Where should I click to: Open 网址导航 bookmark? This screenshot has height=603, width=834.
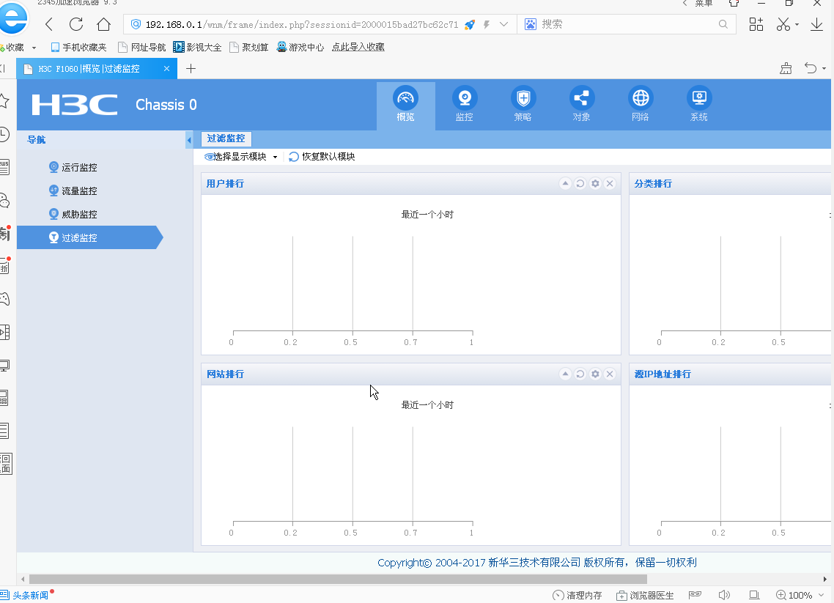pyautogui.click(x=142, y=48)
